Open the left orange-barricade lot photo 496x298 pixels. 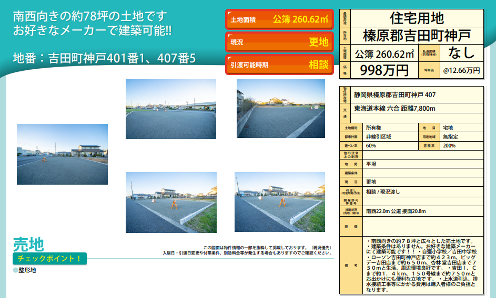[x=171, y=202]
